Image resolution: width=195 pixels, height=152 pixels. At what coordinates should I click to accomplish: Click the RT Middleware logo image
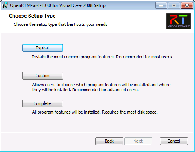tap(179, 21)
